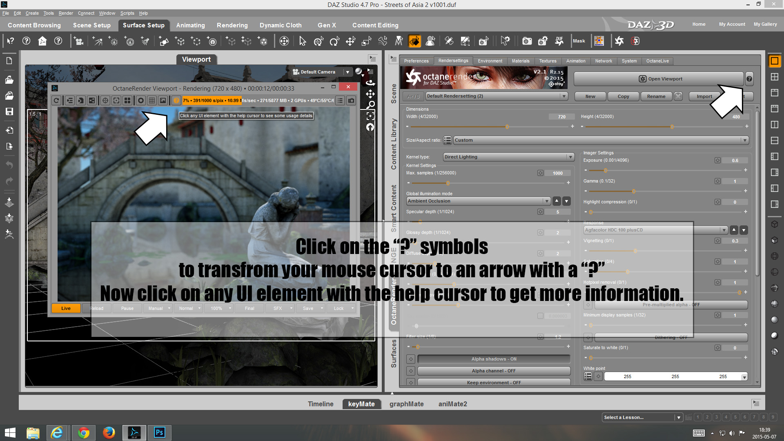Toggle the Alpha shadows - ON button
The image size is (784, 441).
point(494,359)
